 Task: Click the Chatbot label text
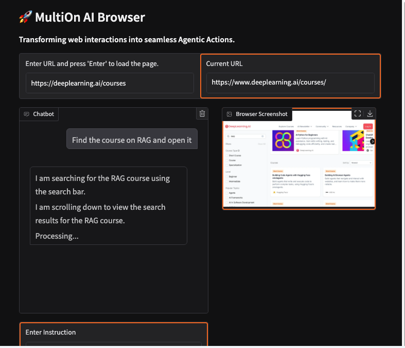(x=43, y=114)
